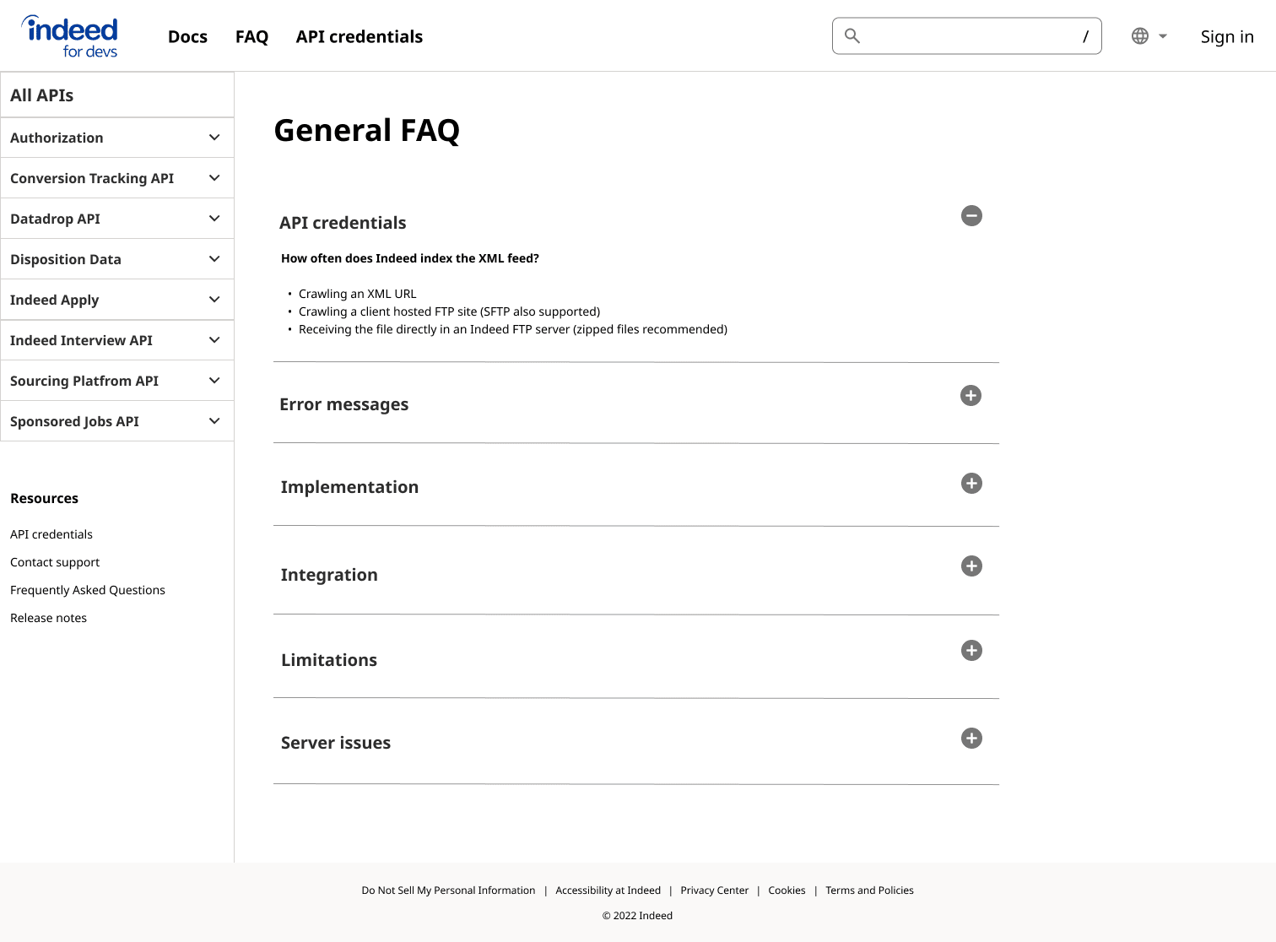Click the Limitations accordion heading

tap(329, 660)
